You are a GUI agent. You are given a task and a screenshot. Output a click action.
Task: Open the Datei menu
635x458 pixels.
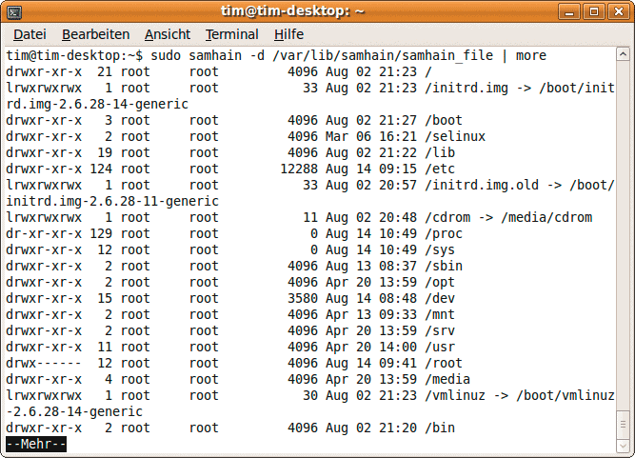pos(30,34)
